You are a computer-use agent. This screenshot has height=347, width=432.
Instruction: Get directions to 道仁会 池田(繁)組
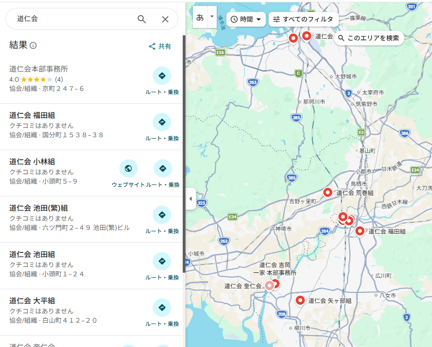coord(162,215)
